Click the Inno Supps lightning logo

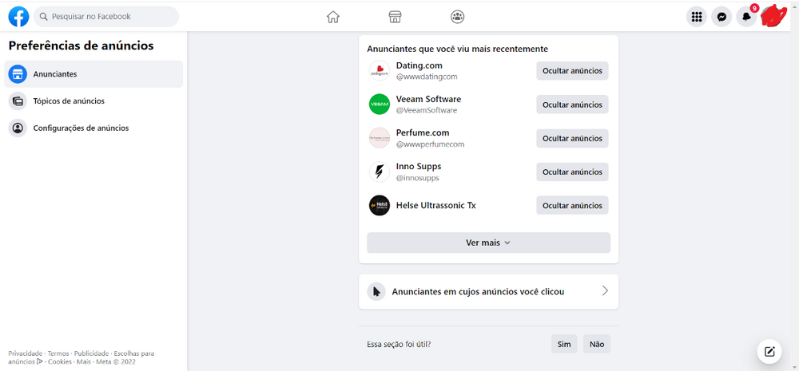point(379,172)
